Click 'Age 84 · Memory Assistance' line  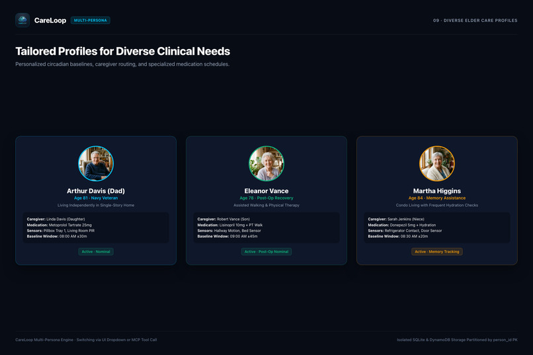(437, 198)
